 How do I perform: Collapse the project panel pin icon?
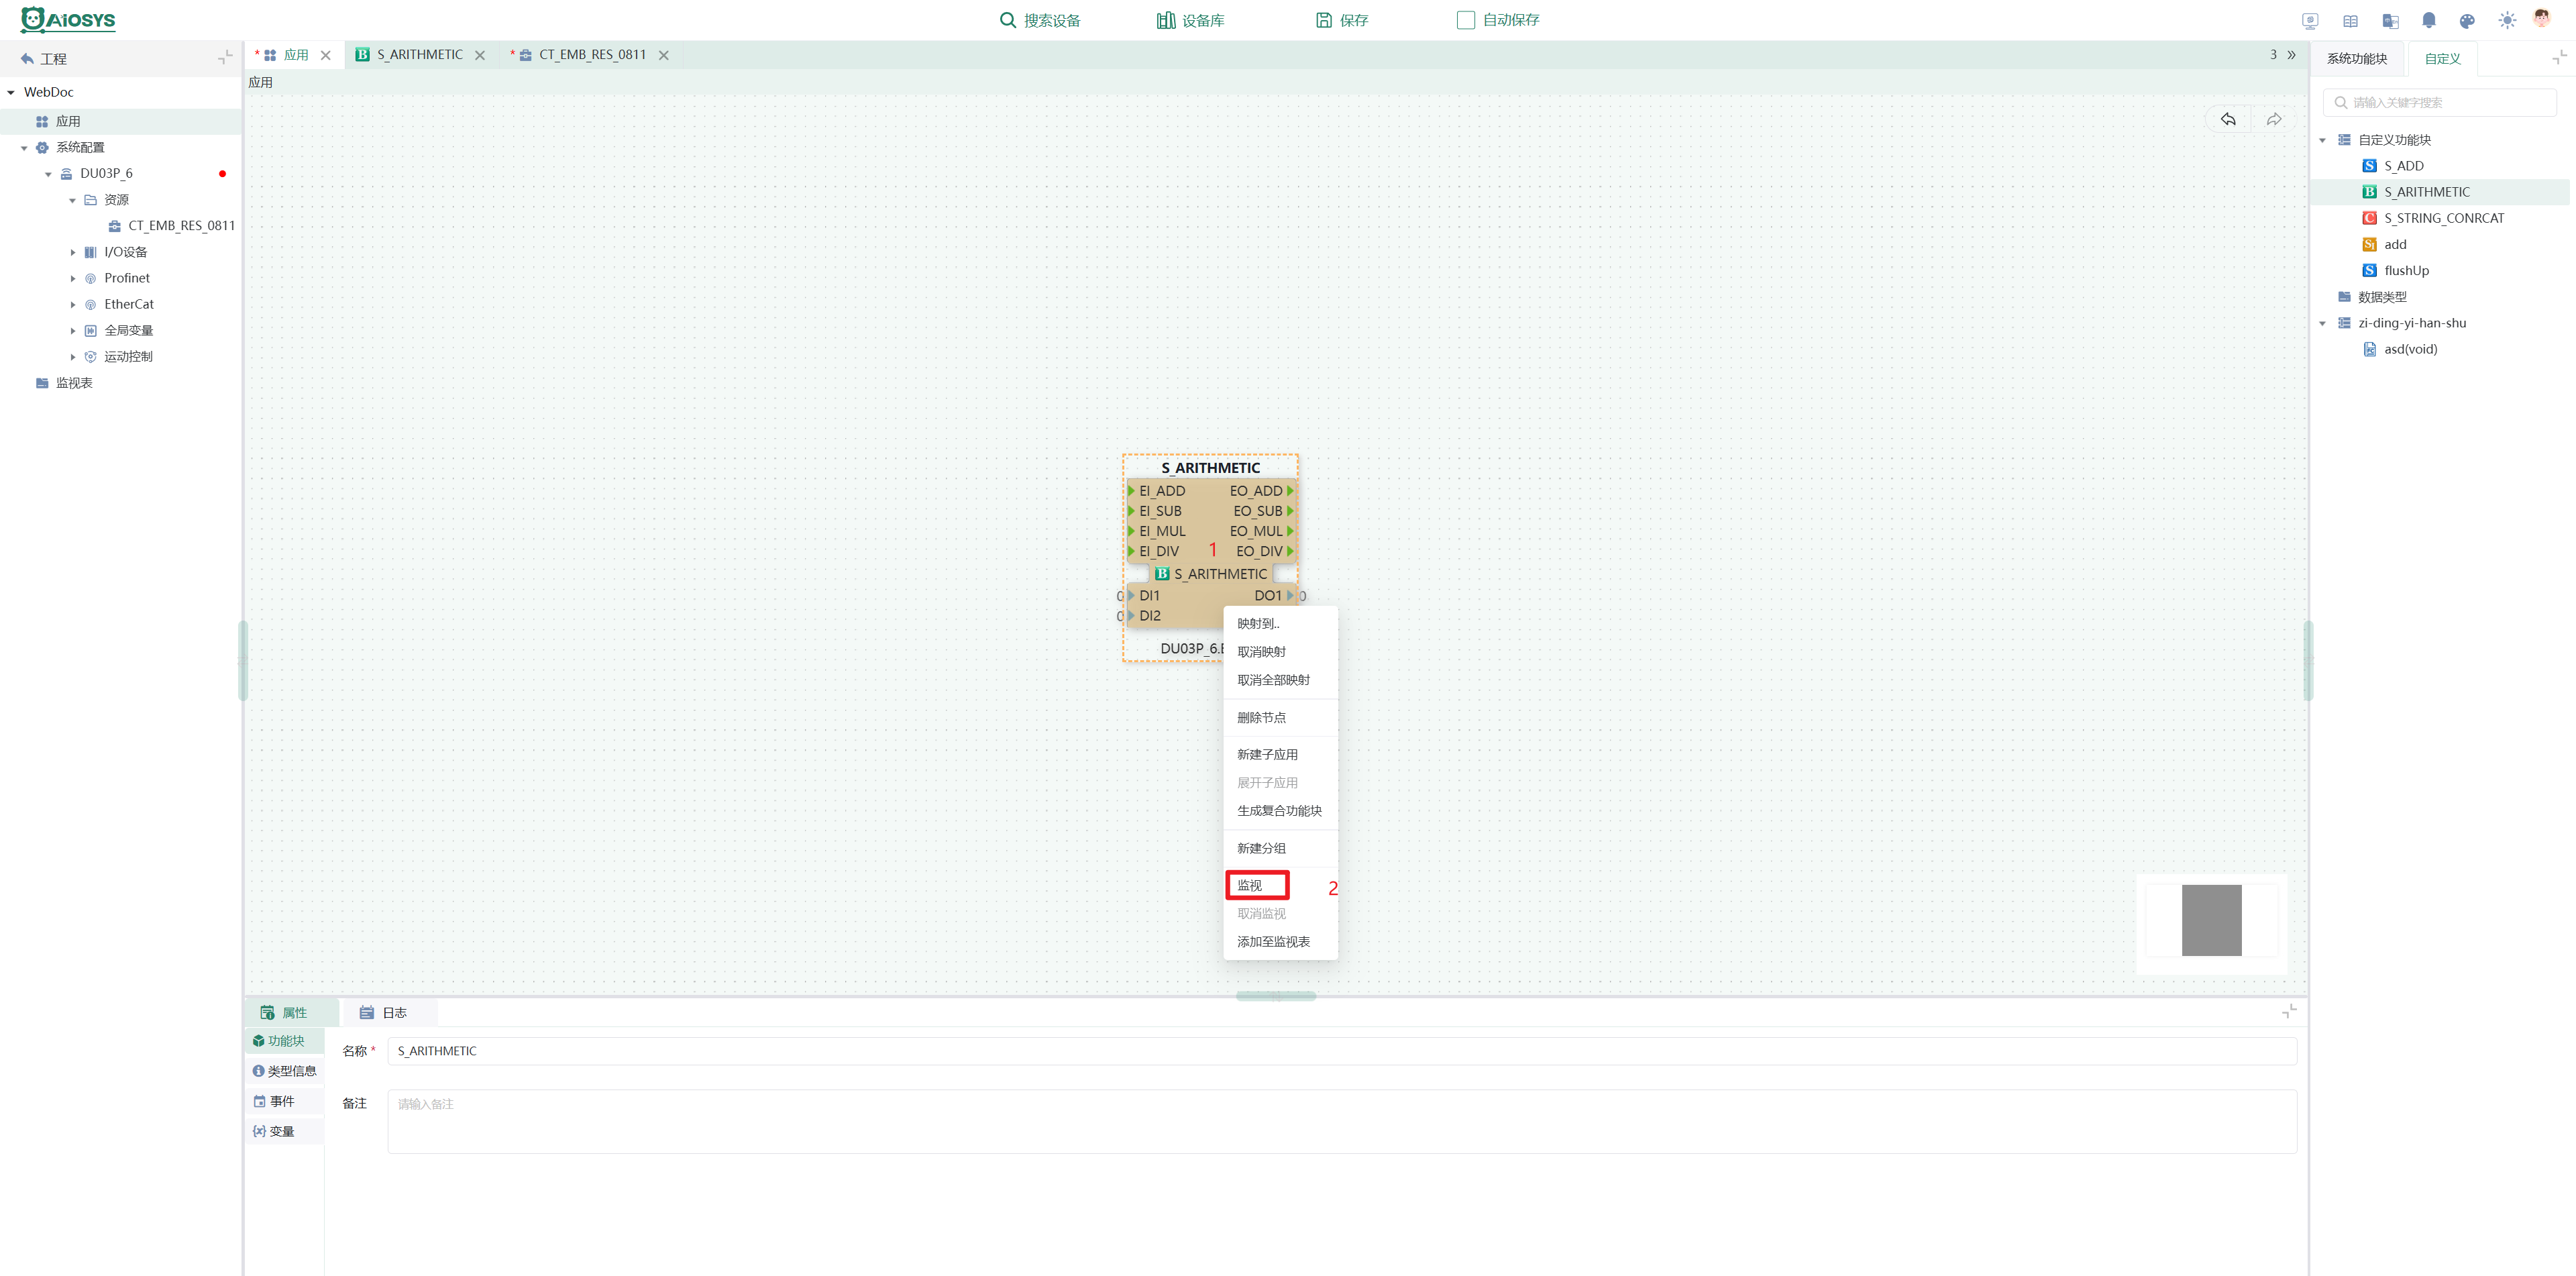point(225,58)
